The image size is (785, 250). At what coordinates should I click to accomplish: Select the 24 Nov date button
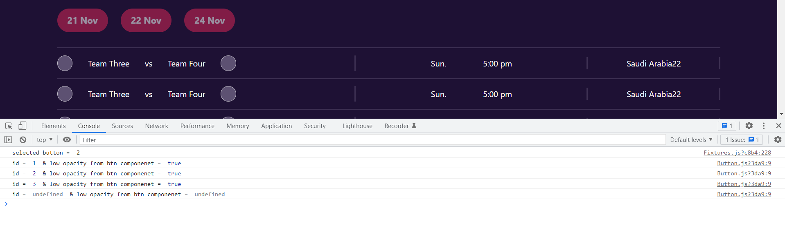210,20
